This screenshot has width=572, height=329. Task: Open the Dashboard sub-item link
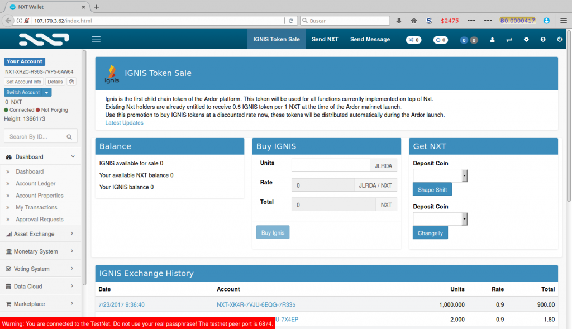click(x=30, y=172)
